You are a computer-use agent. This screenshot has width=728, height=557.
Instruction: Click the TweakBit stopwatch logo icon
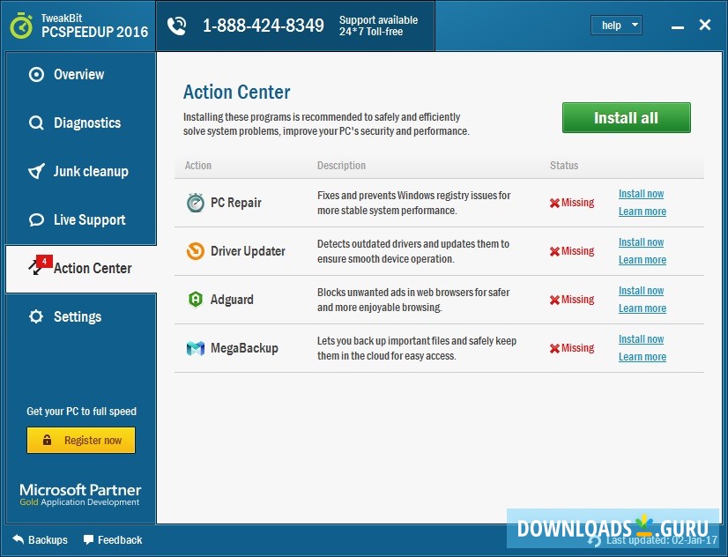coord(21,26)
